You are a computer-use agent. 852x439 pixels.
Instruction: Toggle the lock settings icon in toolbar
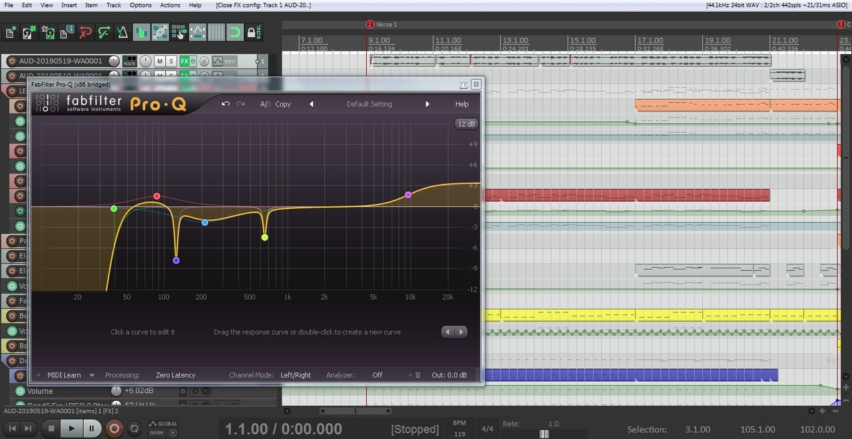253,32
